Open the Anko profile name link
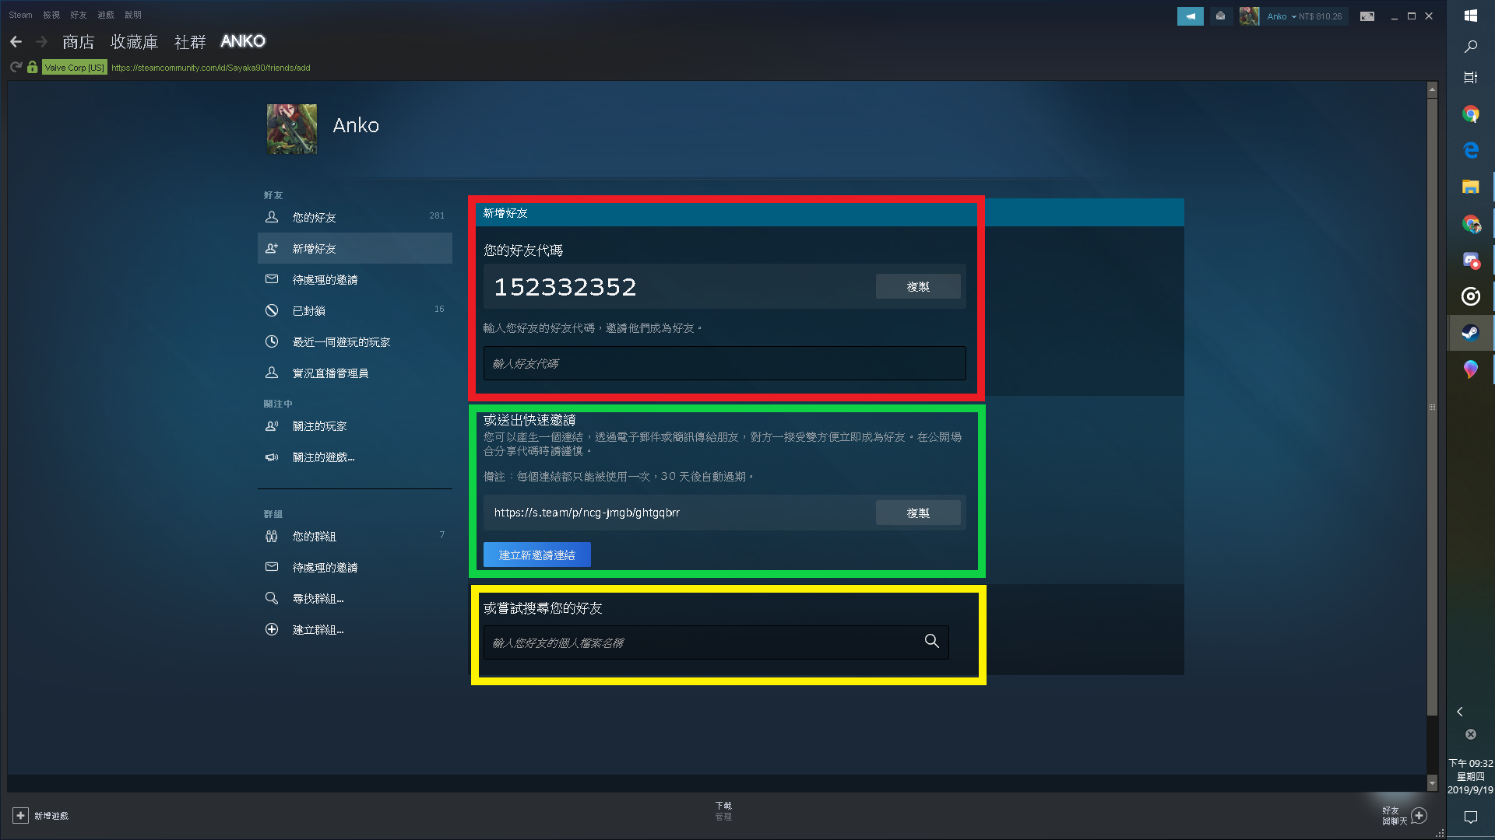Viewport: 1495px width, 840px height. [356, 125]
